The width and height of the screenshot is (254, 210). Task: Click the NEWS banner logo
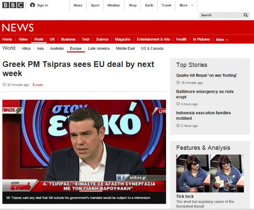18,28
